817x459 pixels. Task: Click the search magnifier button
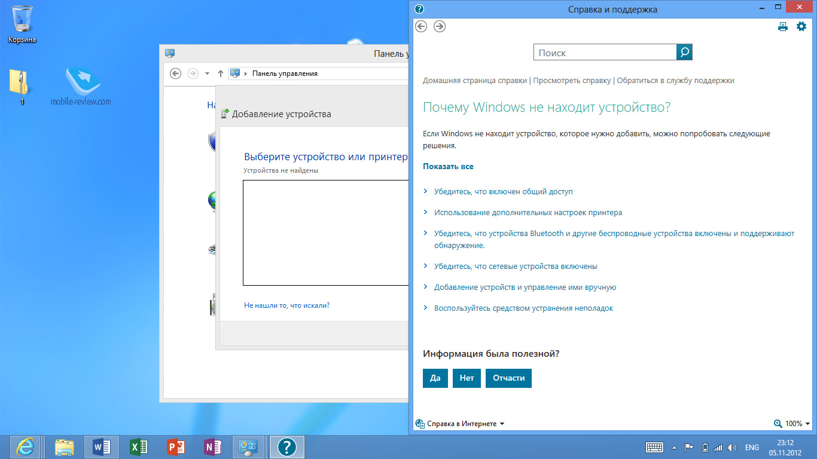[x=684, y=53]
